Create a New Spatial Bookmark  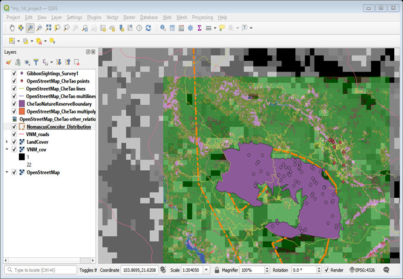122,27
